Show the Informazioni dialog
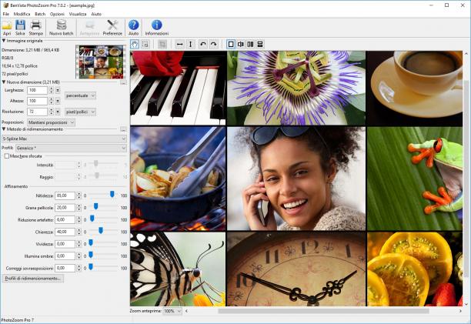Screen dimensions: 471x324 click(x=157, y=28)
